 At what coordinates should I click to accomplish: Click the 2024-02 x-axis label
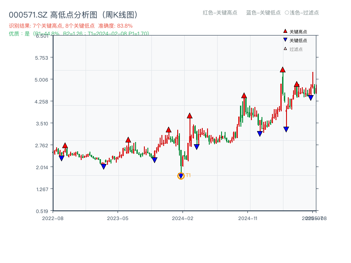tap(183, 218)
